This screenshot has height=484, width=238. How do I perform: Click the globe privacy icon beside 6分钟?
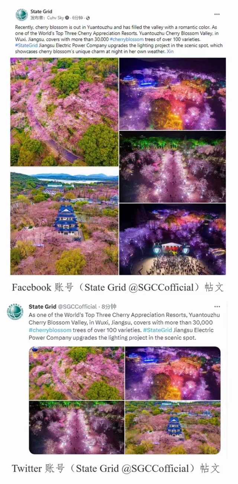[88, 18]
